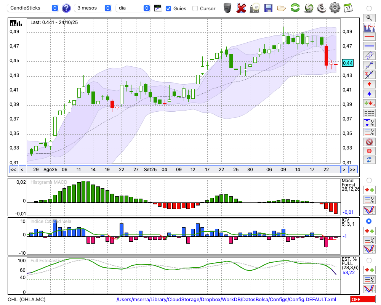Select the blue horizontal line tool
Viewport: 381px width, 305px height.
[369, 46]
